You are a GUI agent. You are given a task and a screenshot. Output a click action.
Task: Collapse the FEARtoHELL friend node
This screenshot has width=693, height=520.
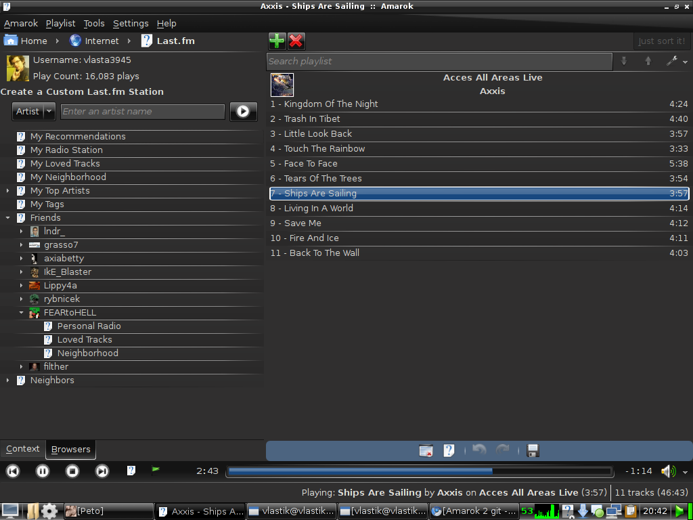pyautogui.click(x=21, y=312)
